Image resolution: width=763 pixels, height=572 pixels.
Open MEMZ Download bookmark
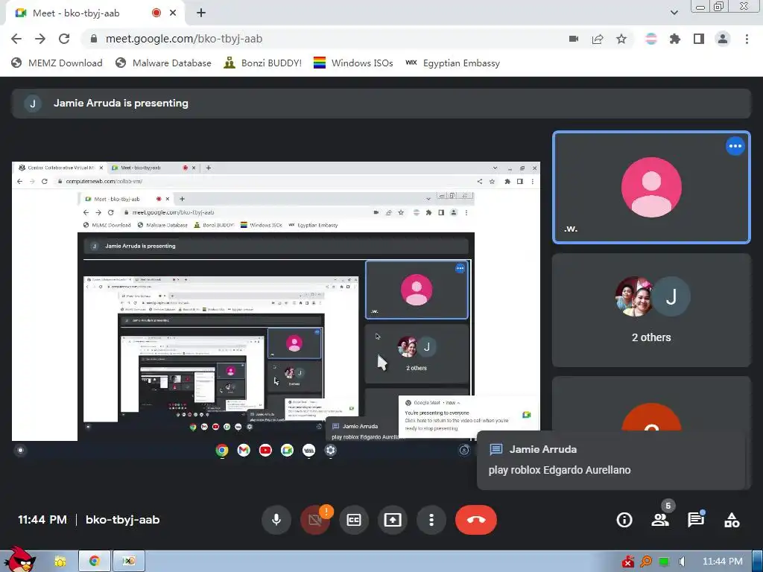coord(57,63)
